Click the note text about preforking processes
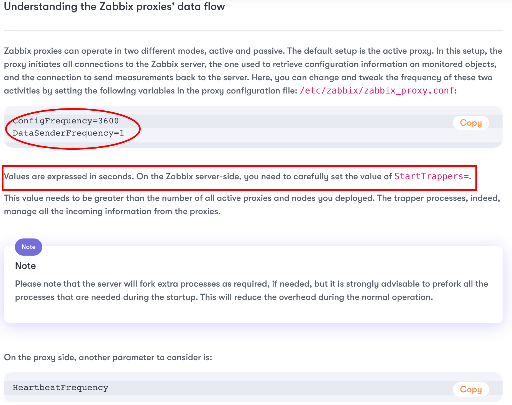The height and width of the screenshot is (405, 512). [x=252, y=290]
